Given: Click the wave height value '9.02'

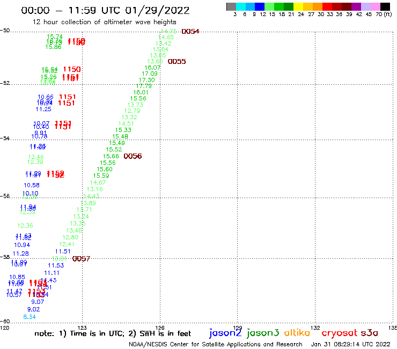Looking at the screenshot, I should pyautogui.click(x=33, y=309).
